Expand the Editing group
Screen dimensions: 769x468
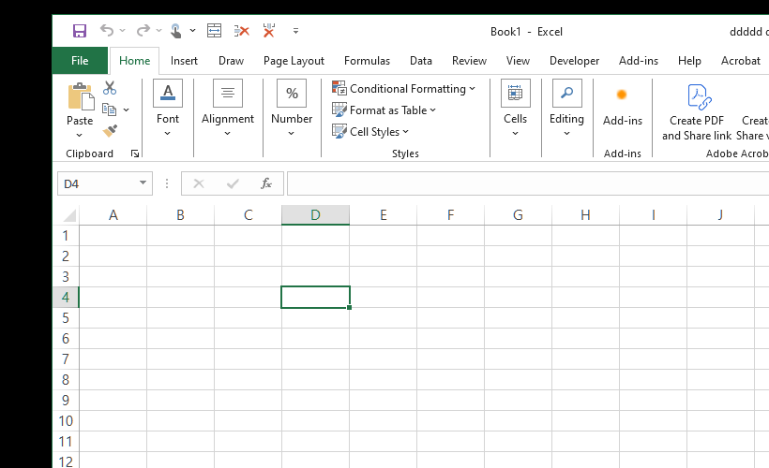[x=566, y=109]
